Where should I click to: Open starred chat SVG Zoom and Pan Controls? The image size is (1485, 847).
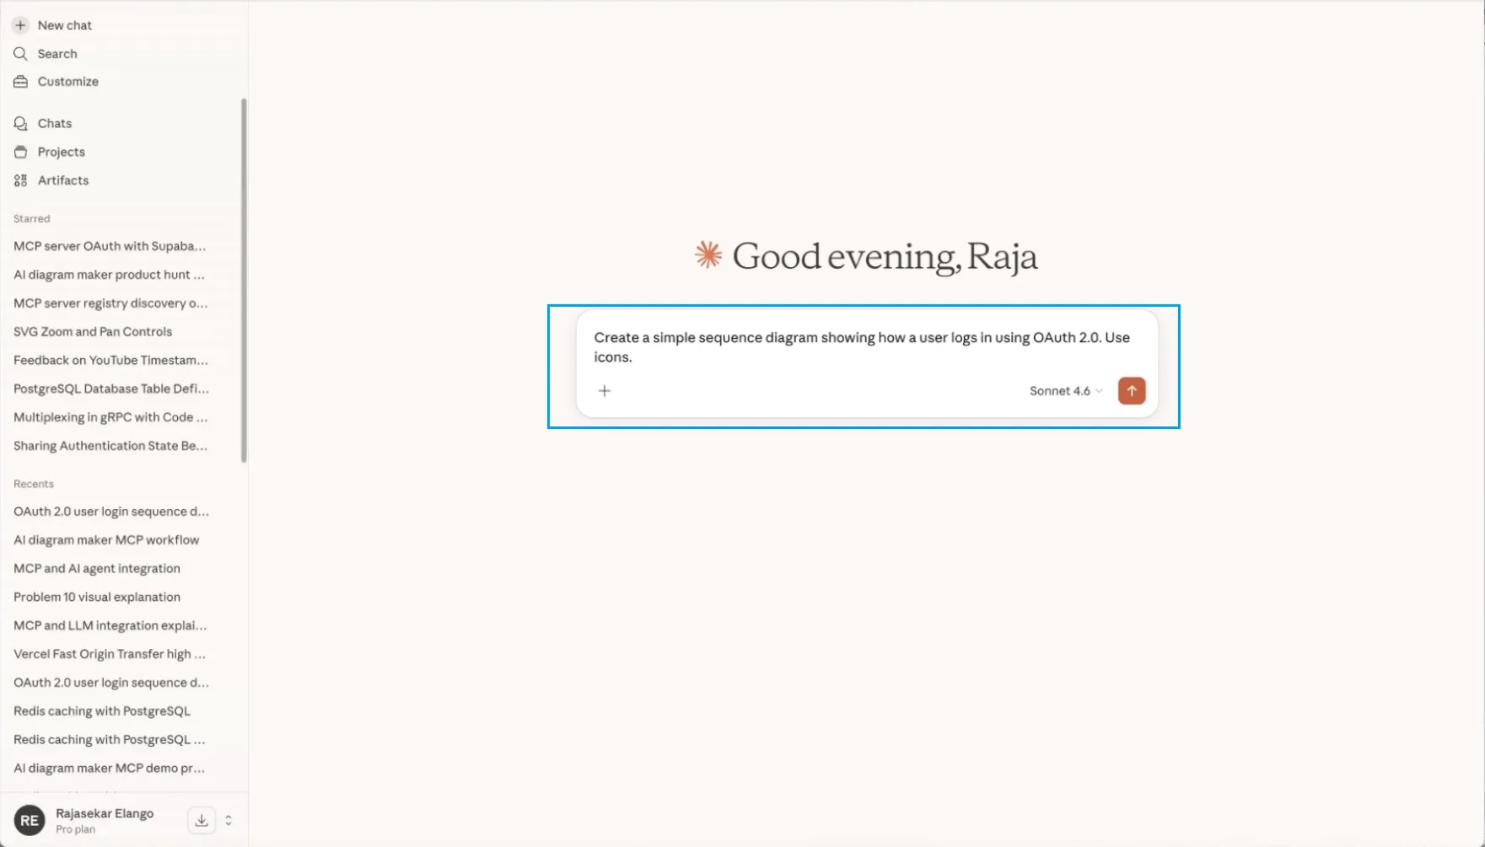[93, 332]
